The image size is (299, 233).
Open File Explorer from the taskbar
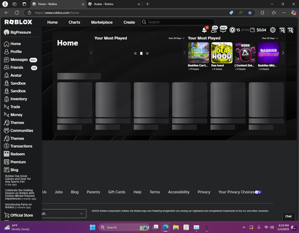pyautogui.click(x=176, y=227)
